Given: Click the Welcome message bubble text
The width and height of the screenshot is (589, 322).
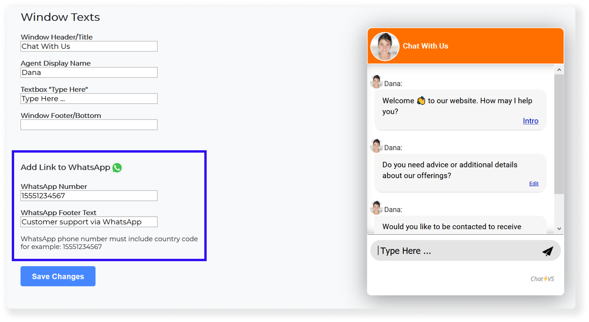Looking at the screenshot, I should [x=457, y=106].
